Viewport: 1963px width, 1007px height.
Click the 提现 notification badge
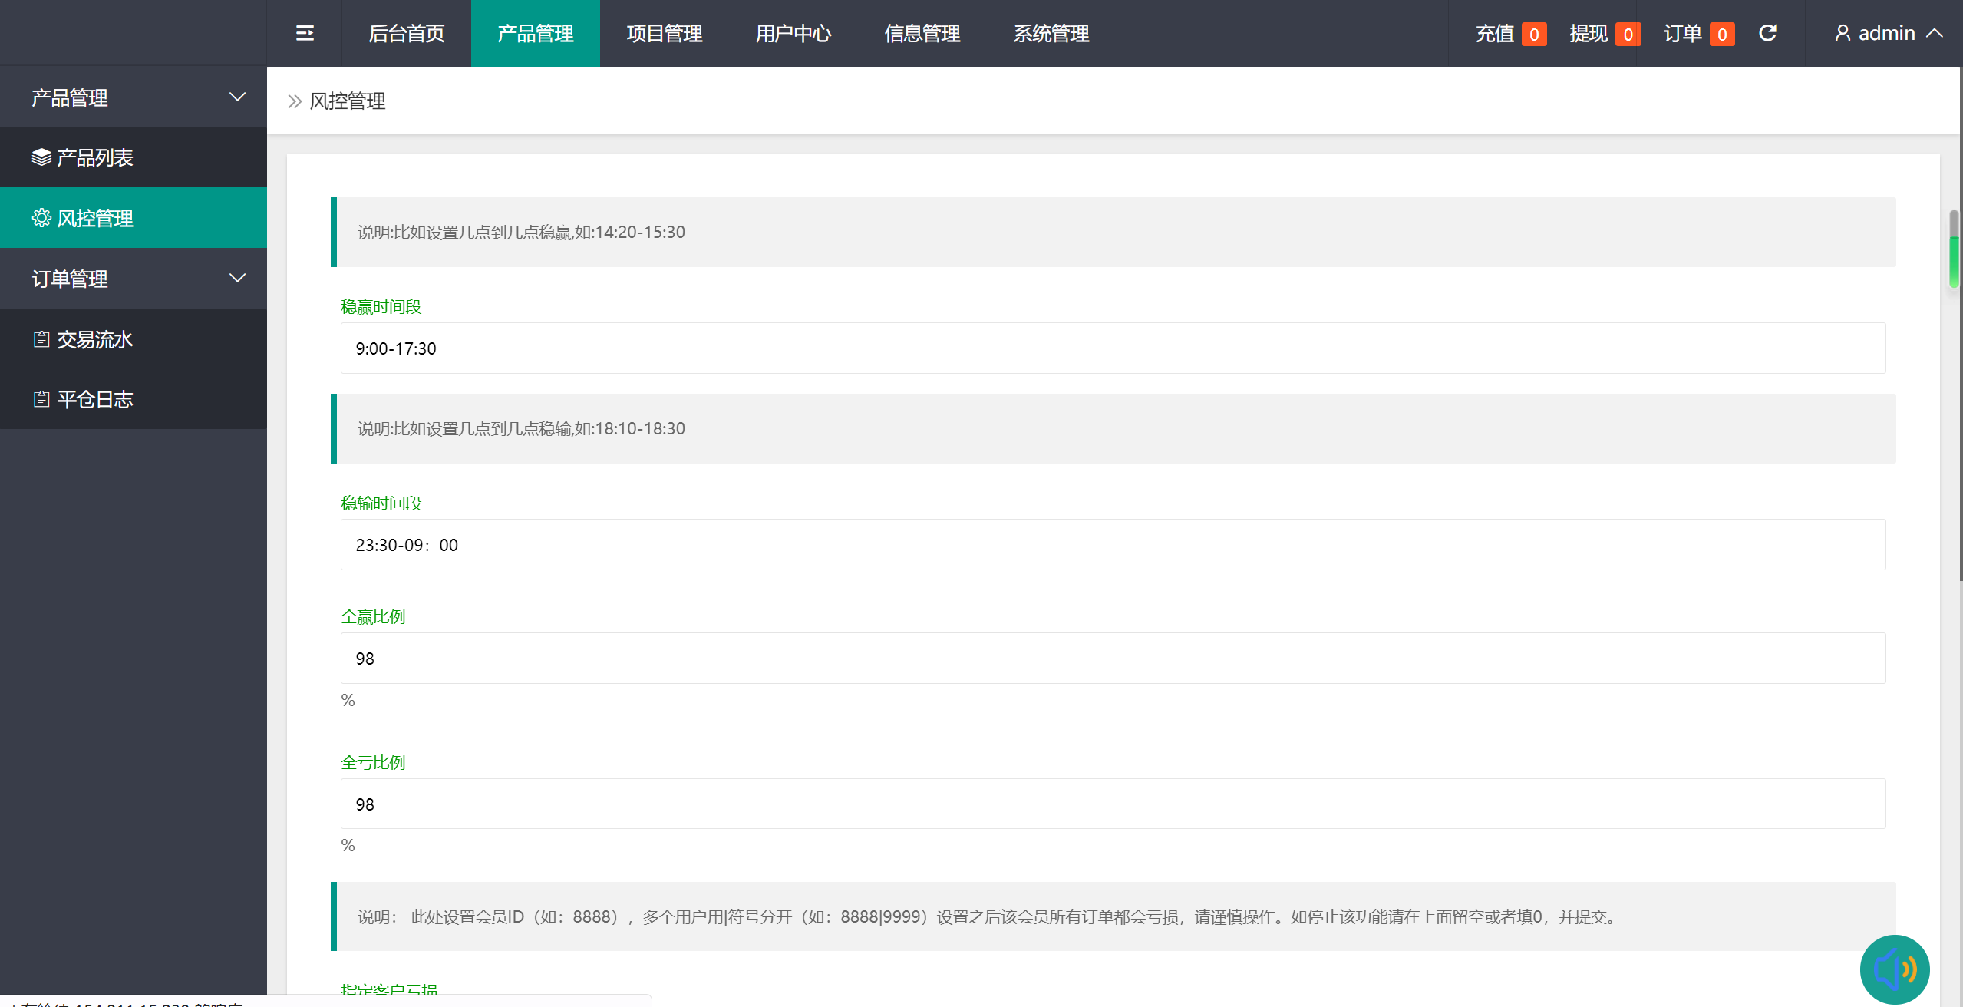click(x=1627, y=35)
